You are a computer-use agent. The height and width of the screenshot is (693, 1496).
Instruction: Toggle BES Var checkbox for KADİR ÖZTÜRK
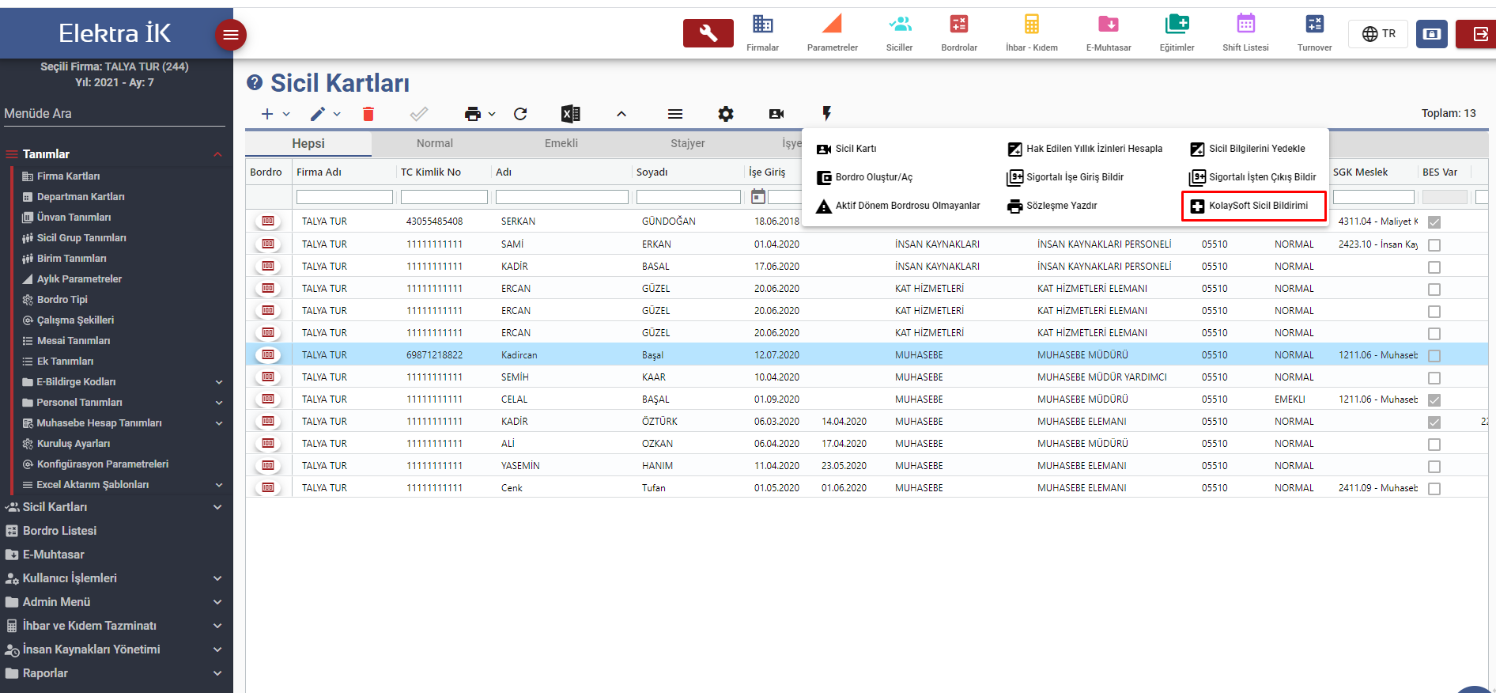(1434, 422)
